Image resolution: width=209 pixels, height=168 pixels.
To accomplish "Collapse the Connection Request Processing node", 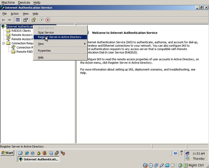I will pos(4,43).
